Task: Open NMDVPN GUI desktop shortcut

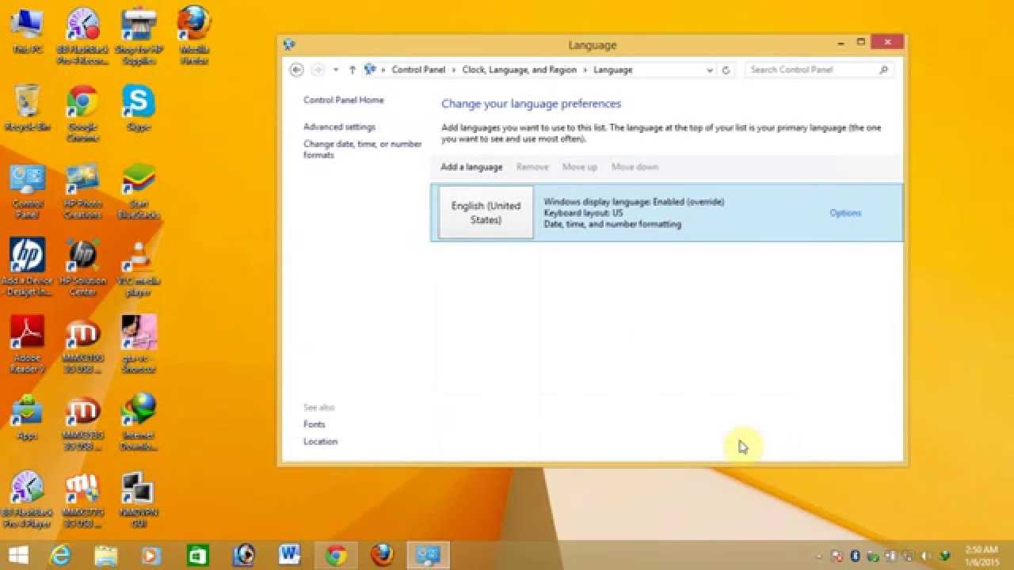Action: click(139, 500)
